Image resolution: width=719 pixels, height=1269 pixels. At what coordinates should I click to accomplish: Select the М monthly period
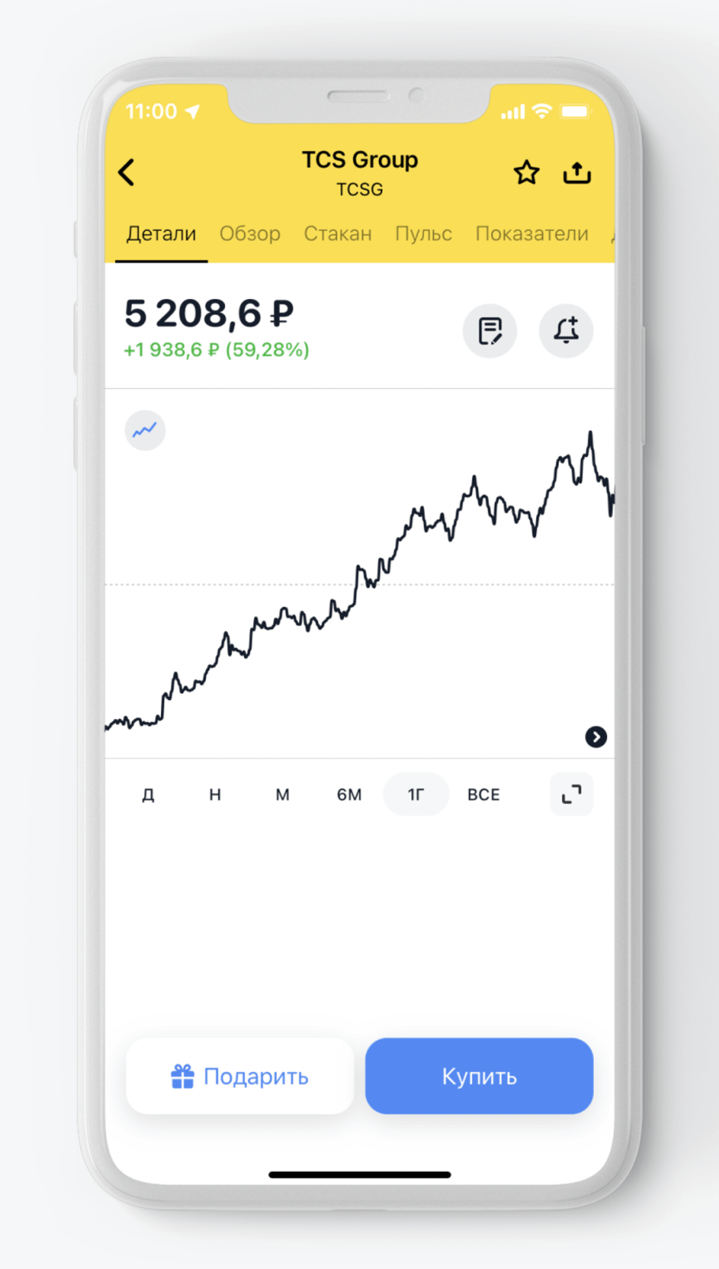click(282, 794)
